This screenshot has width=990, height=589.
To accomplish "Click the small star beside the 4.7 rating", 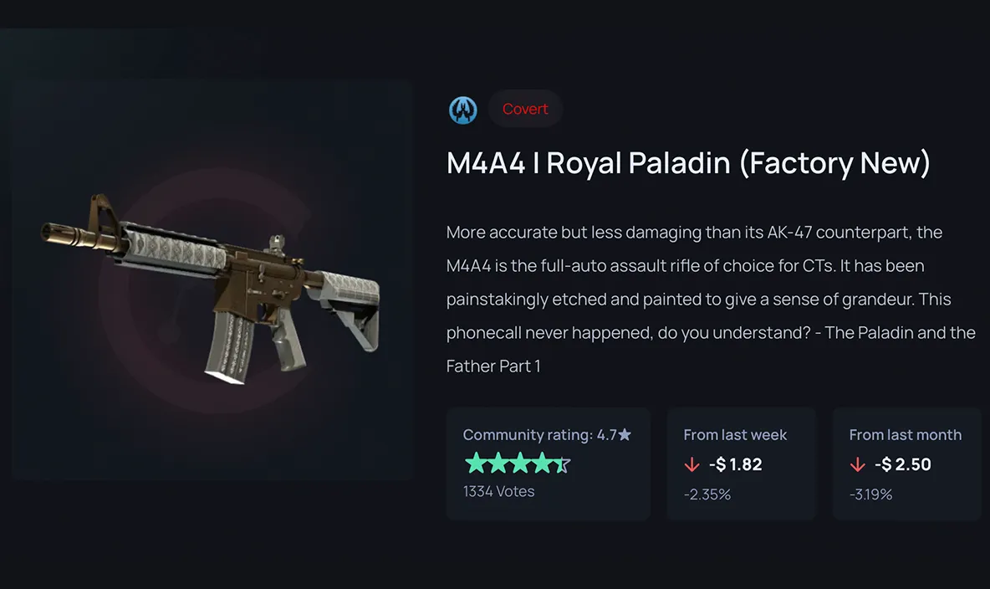I will click(x=625, y=435).
